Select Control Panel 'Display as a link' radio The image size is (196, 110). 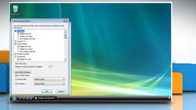click(18, 46)
